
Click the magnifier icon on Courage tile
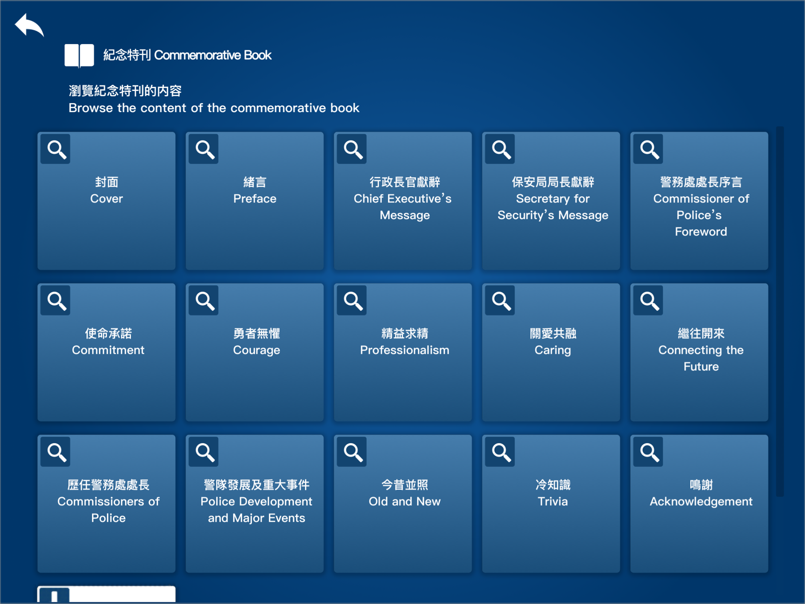click(203, 301)
